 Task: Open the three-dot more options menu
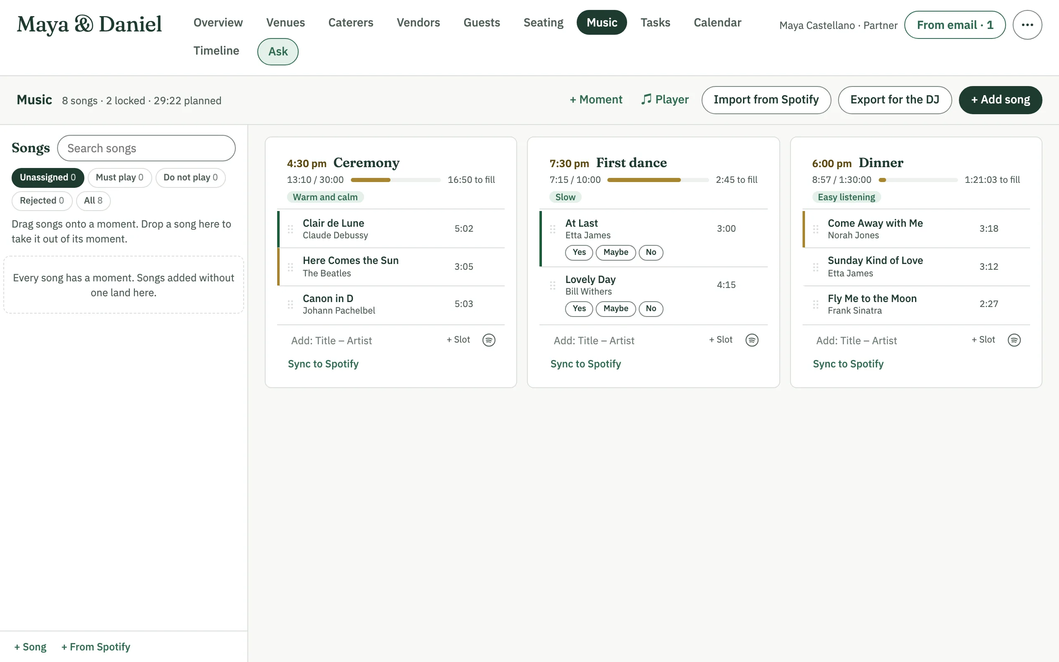(x=1027, y=25)
